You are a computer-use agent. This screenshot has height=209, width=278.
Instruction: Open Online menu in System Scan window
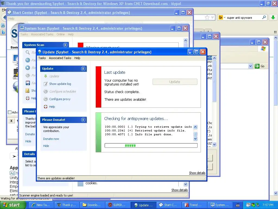61,34
